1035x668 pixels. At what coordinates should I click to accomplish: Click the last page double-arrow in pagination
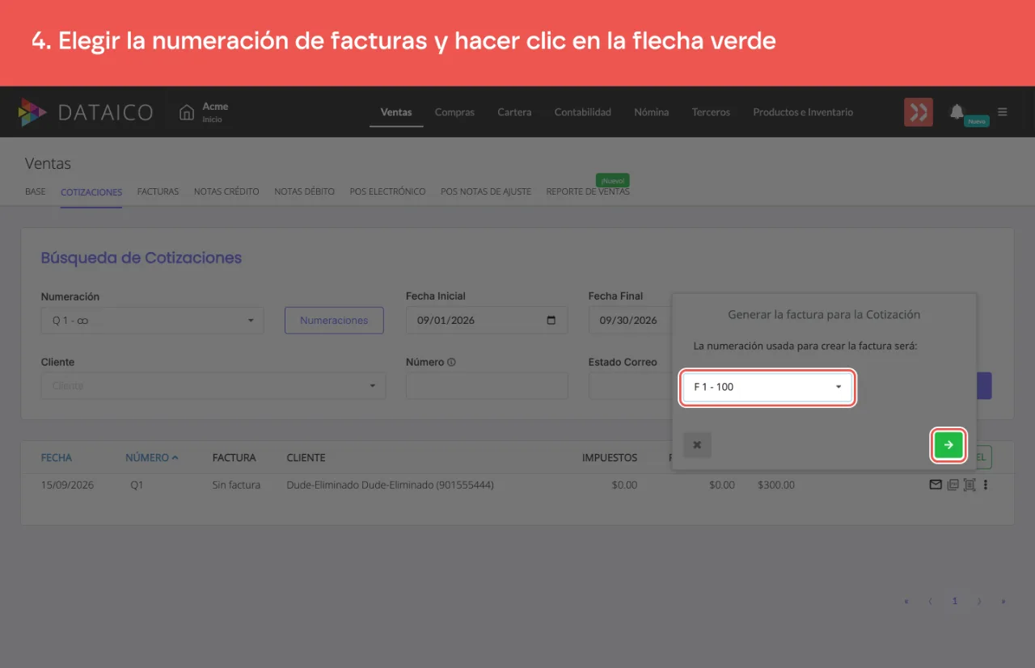pyautogui.click(x=1003, y=602)
